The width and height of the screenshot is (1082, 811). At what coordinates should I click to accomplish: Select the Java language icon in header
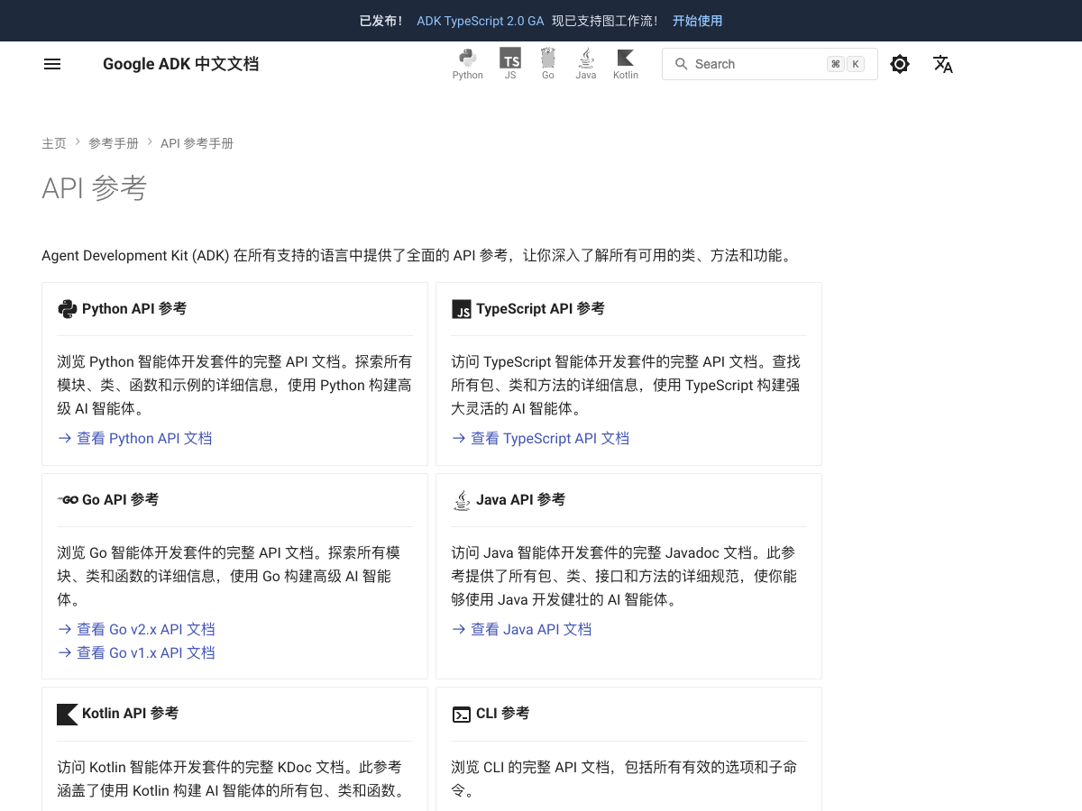click(x=586, y=64)
